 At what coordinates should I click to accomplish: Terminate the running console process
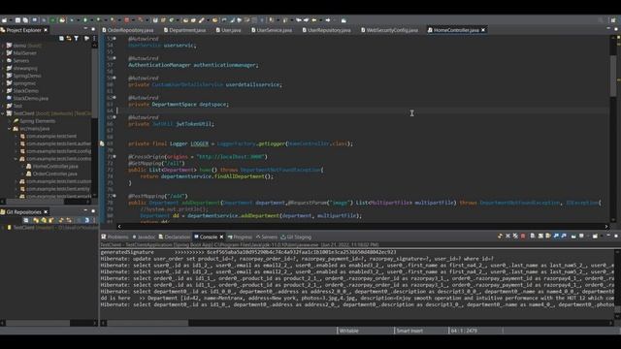tap(523, 237)
